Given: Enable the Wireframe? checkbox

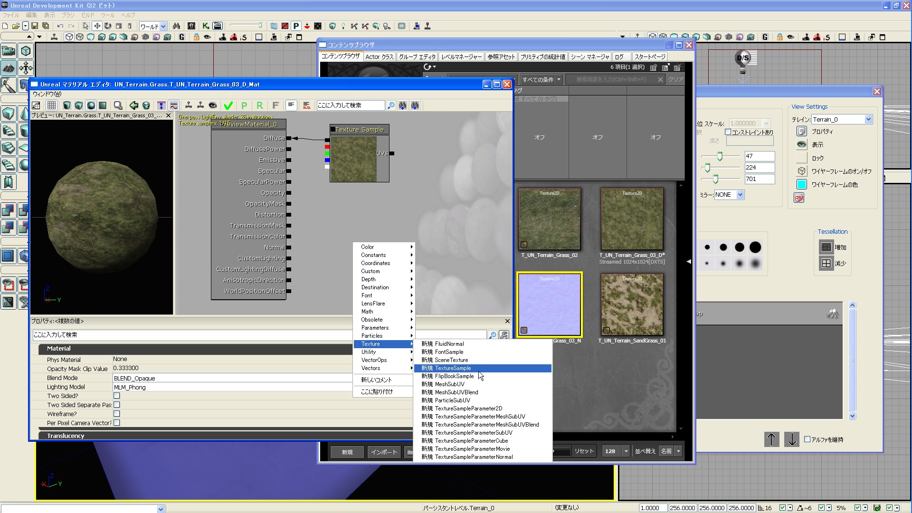Looking at the screenshot, I should pyautogui.click(x=117, y=414).
